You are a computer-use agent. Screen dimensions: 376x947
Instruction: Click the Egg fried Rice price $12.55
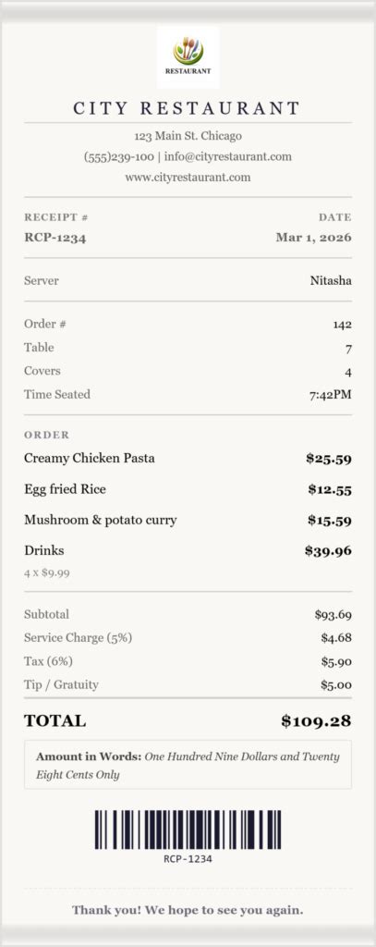pyautogui.click(x=330, y=490)
